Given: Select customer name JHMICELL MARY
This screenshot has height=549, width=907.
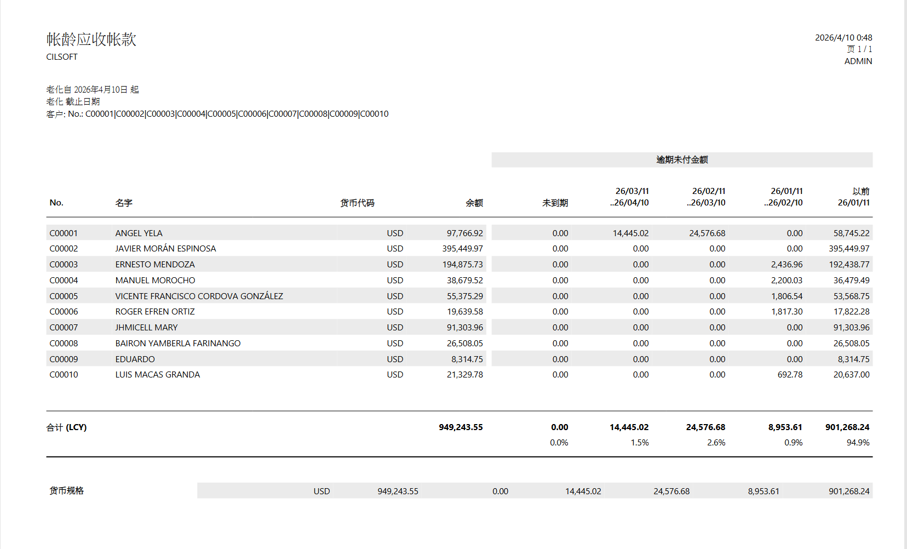Looking at the screenshot, I should click(x=146, y=328).
